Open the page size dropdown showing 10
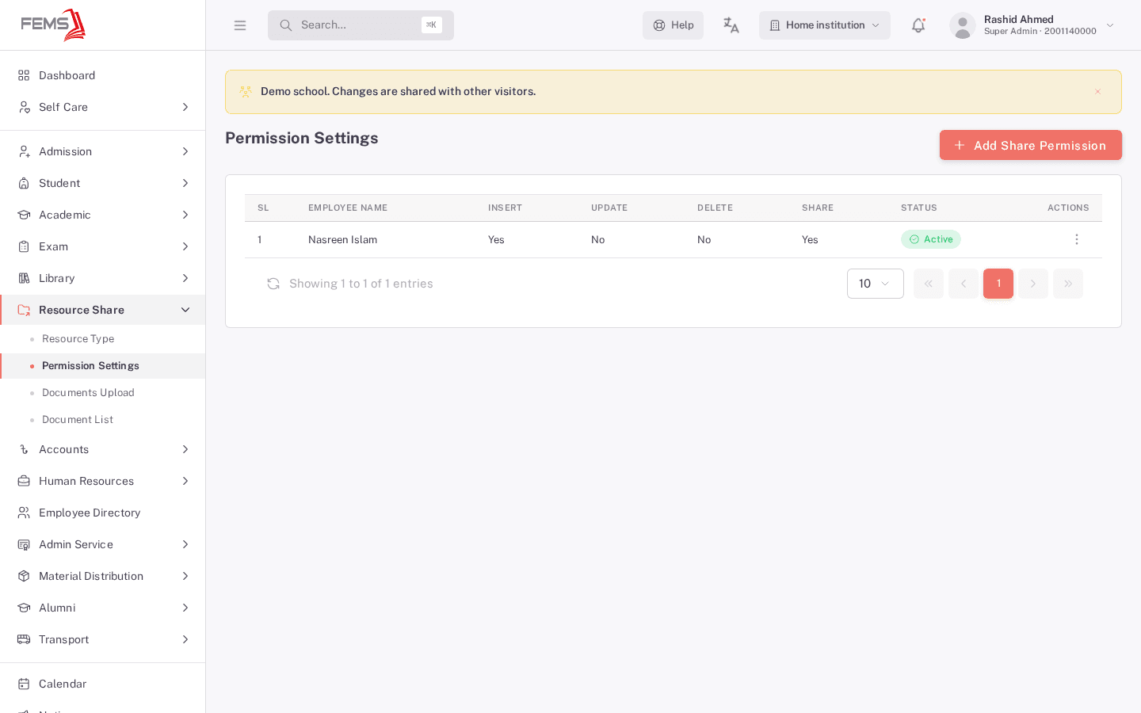 [x=876, y=284]
